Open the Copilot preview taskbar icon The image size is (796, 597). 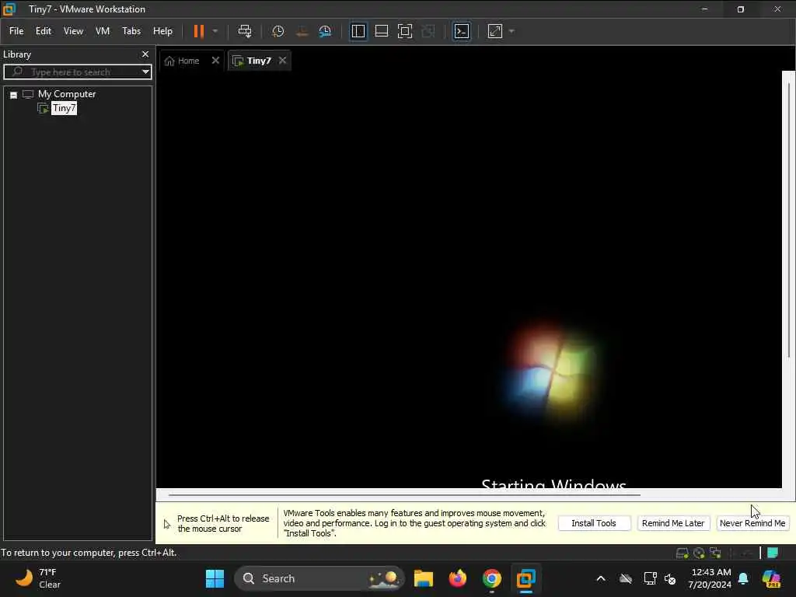[x=771, y=578]
